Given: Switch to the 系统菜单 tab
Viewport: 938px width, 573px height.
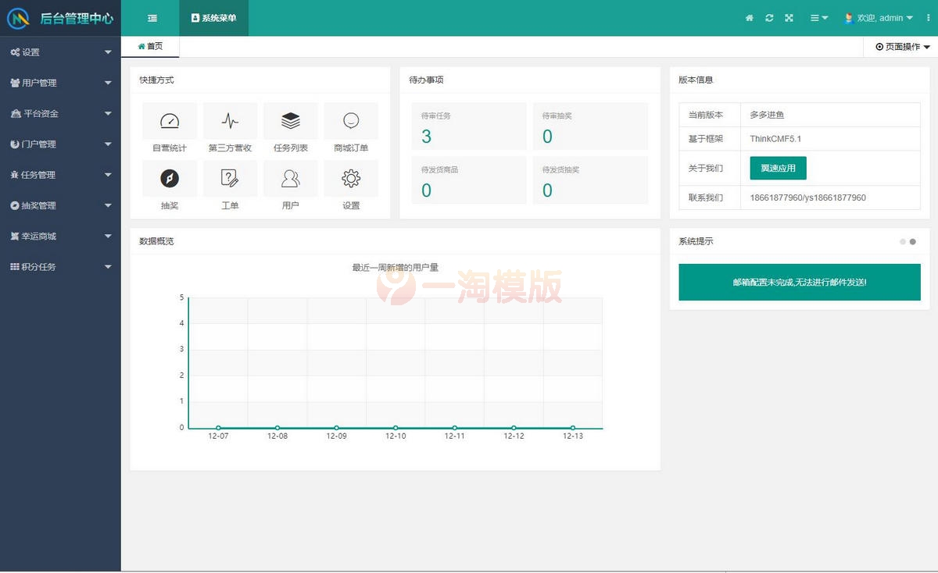Looking at the screenshot, I should (x=213, y=17).
